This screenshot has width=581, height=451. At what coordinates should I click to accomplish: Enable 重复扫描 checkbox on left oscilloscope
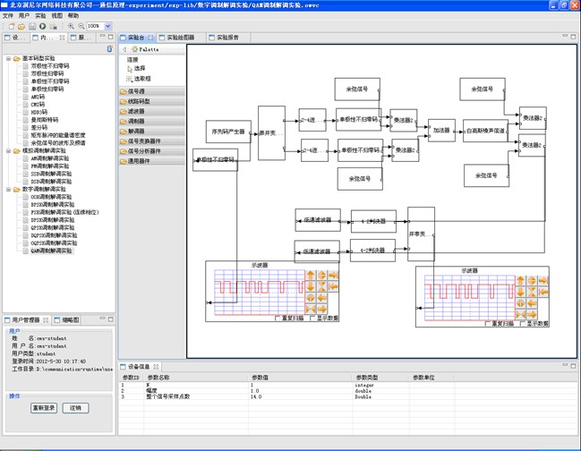coord(276,318)
